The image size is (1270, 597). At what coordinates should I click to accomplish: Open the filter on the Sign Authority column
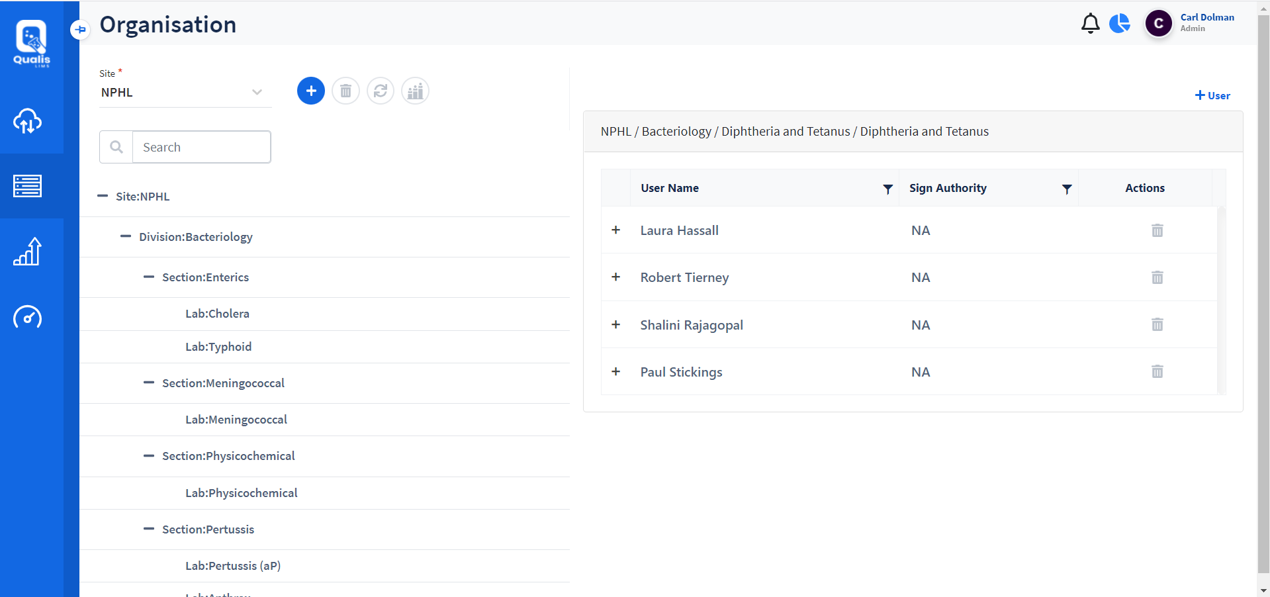1066,189
